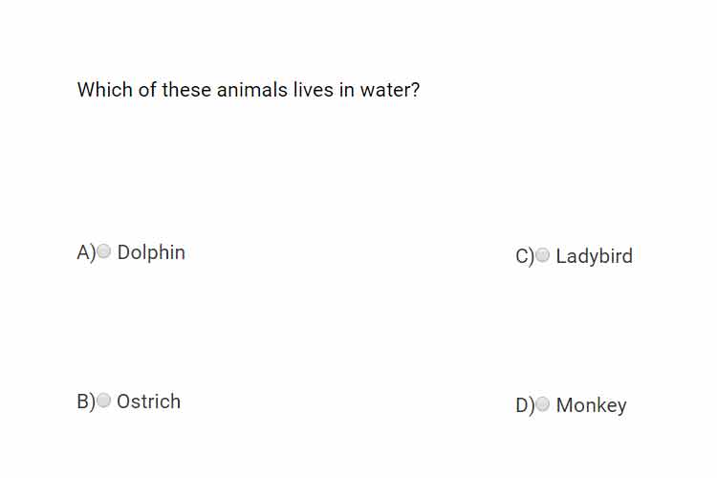Click the Dolphin answer label
717x478 pixels.
tap(151, 252)
